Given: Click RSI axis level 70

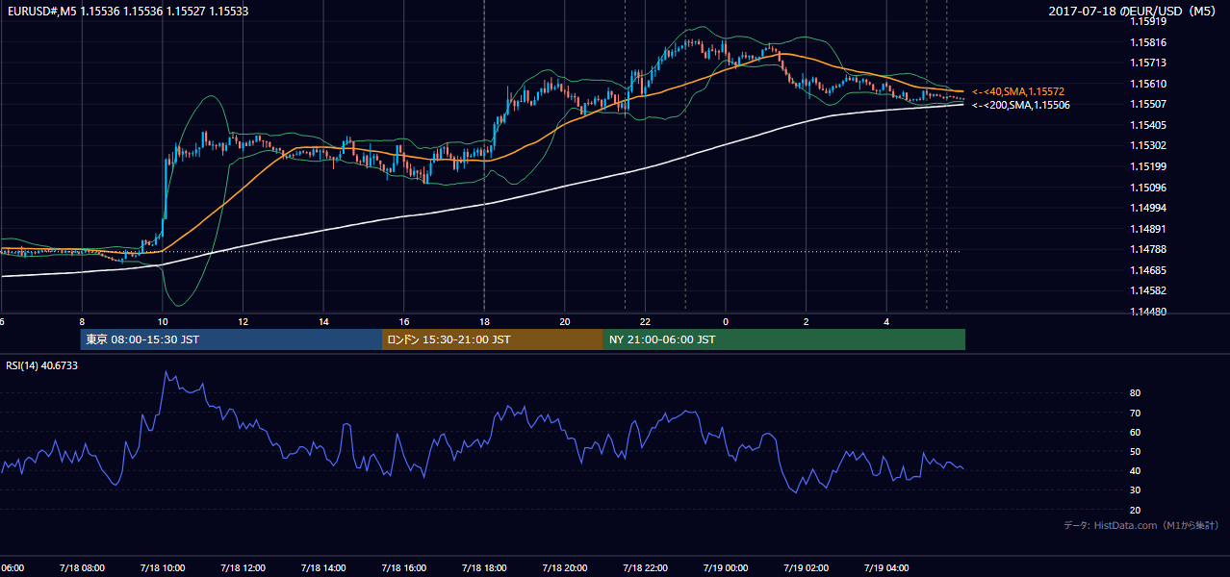Looking at the screenshot, I should 1136,413.
